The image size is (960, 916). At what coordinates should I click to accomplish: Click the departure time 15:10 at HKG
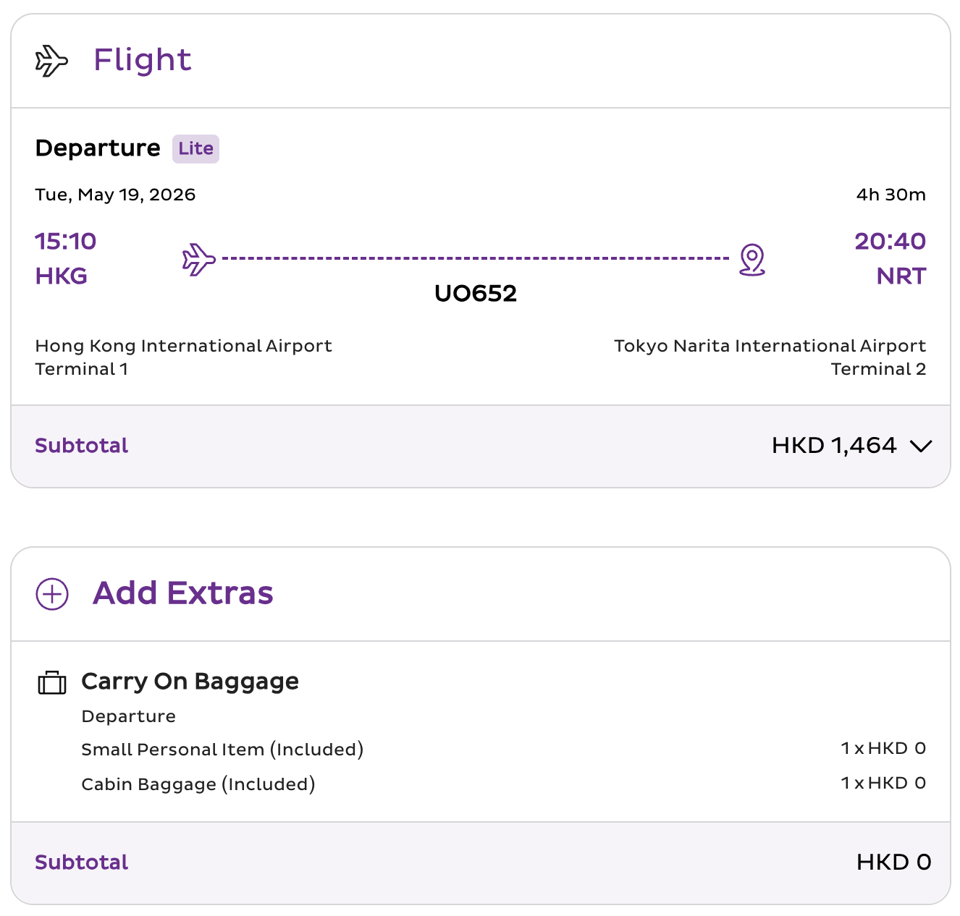coord(64,241)
